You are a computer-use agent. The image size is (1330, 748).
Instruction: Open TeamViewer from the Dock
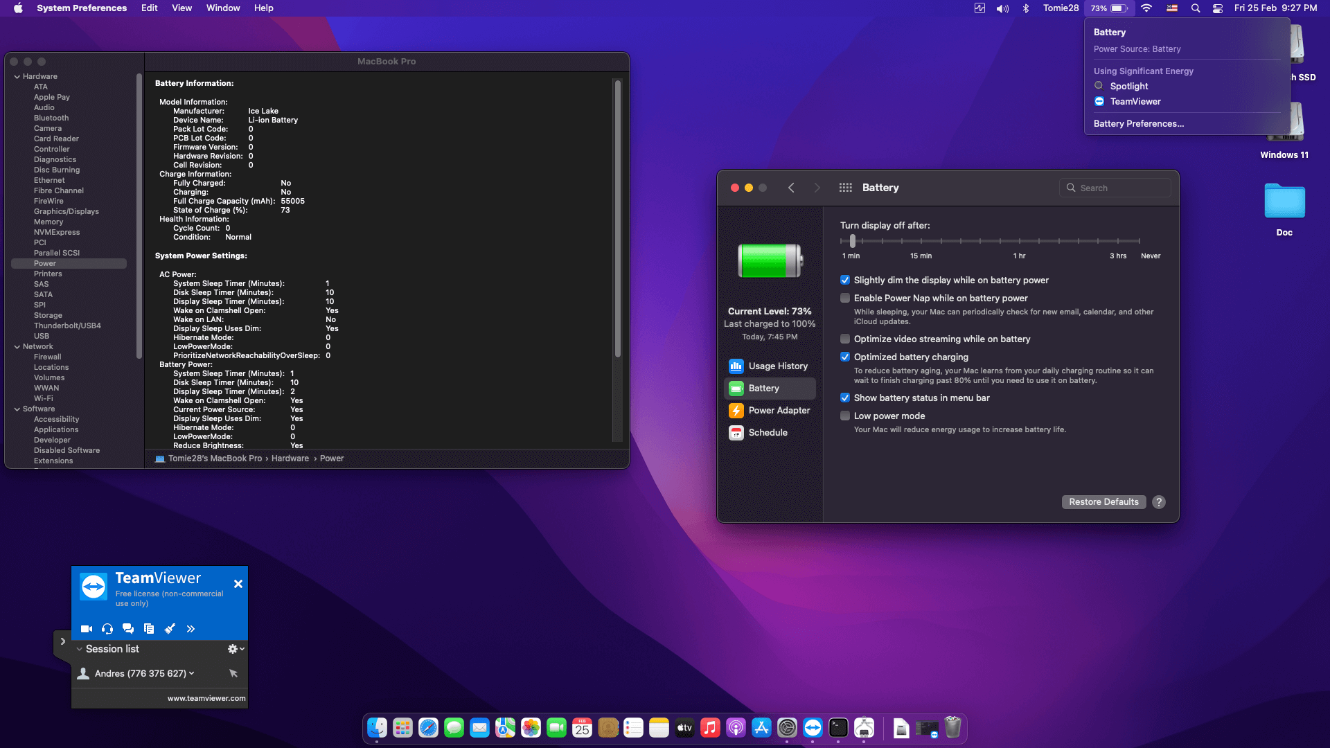[x=813, y=727]
